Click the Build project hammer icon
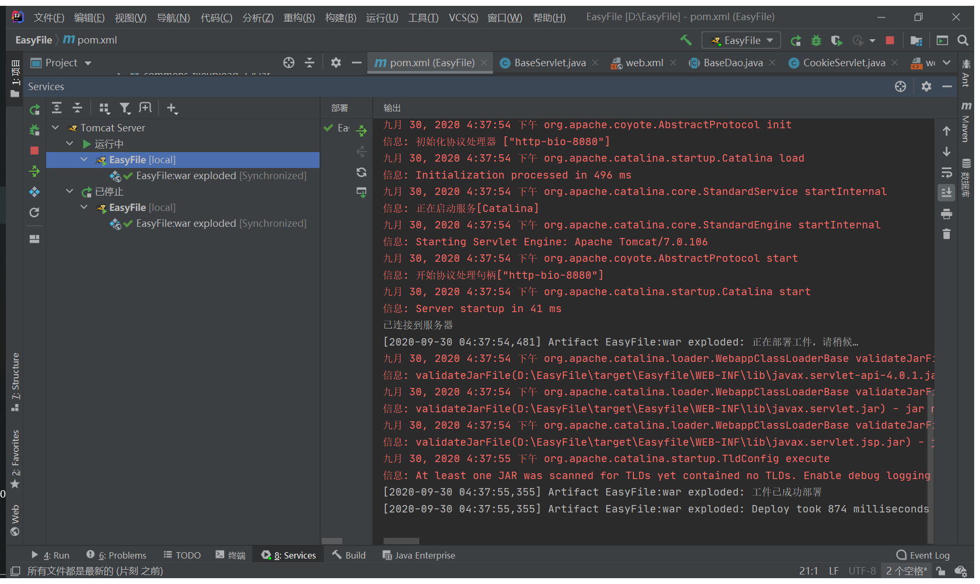This screenshot has width=980, height=584. click(x=686, y=40)
